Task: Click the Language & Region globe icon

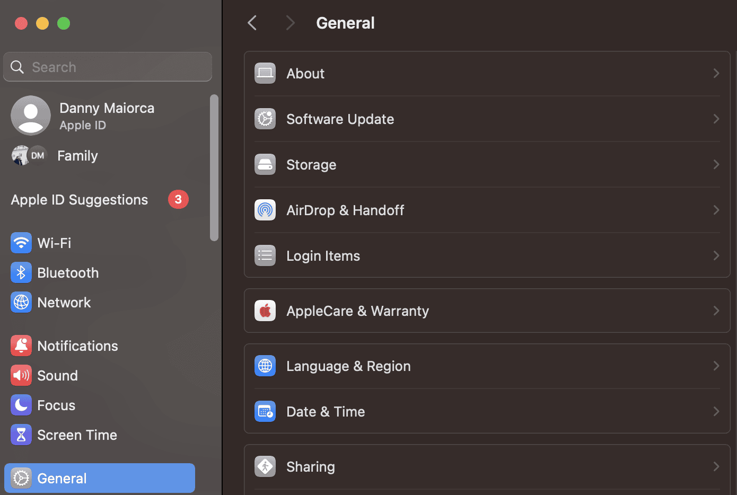Action: coord(265,366)
